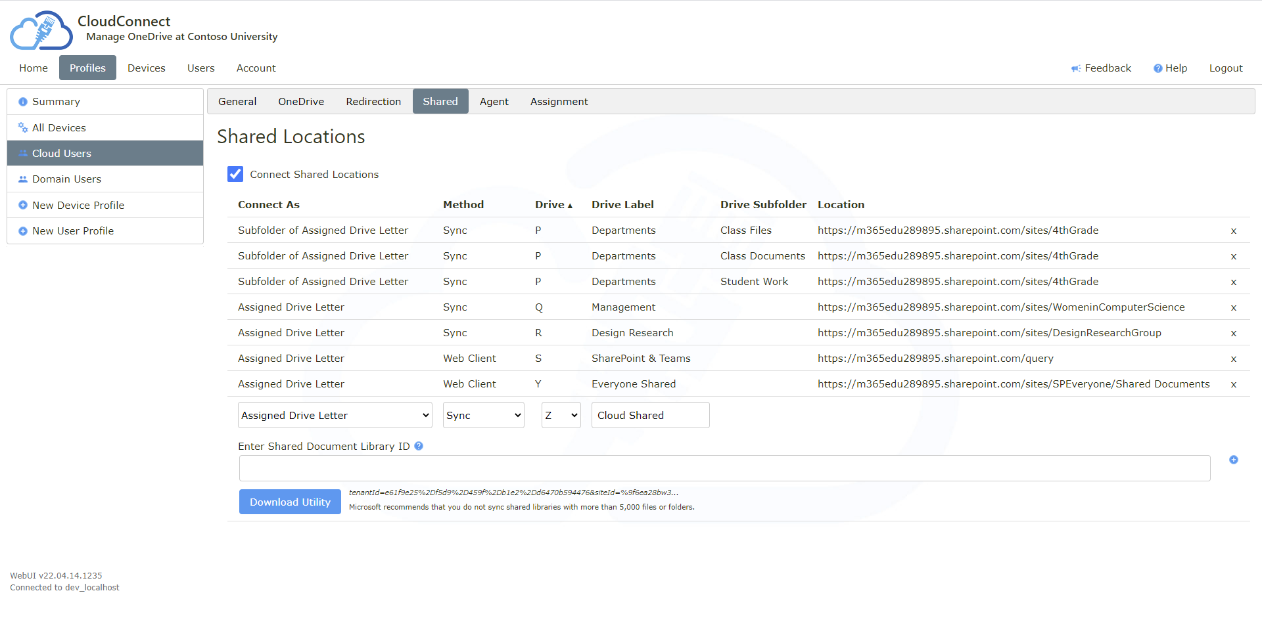1262x637 pixels.
Task: Click the help icon beside Library ID label
Action: point(419,446)
